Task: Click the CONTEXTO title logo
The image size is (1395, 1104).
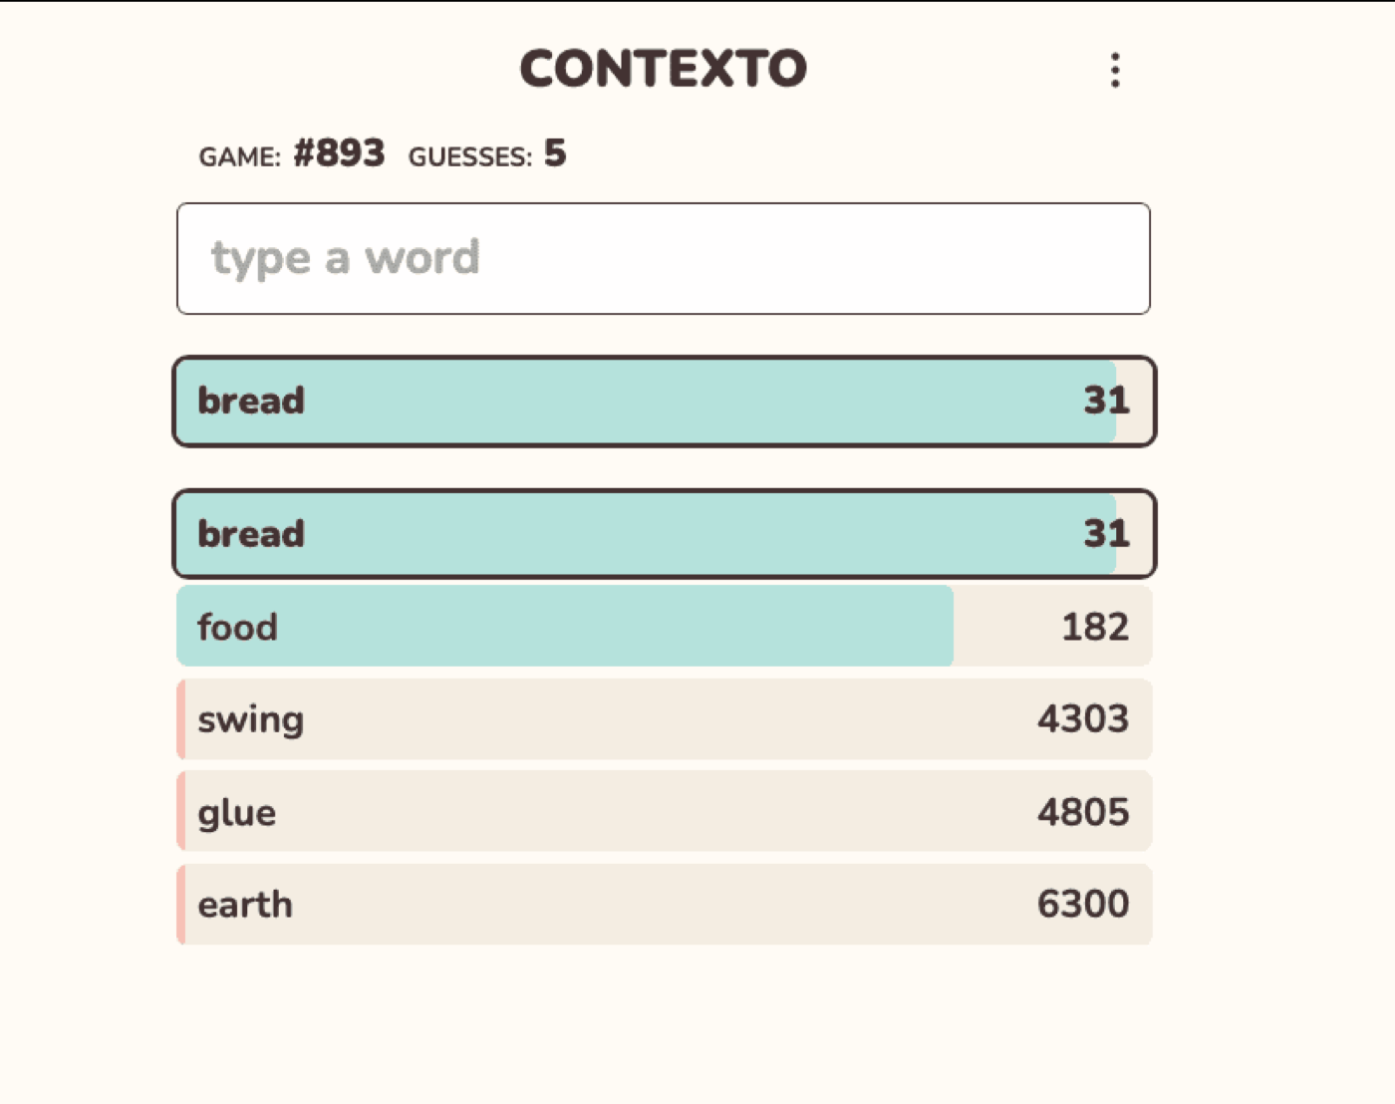Action: click(x=662, y=68)
